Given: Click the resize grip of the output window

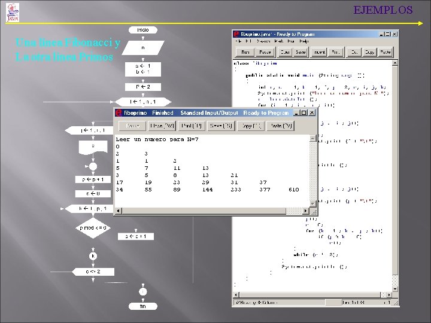Looking at the screenshot, I should (314, 211).
